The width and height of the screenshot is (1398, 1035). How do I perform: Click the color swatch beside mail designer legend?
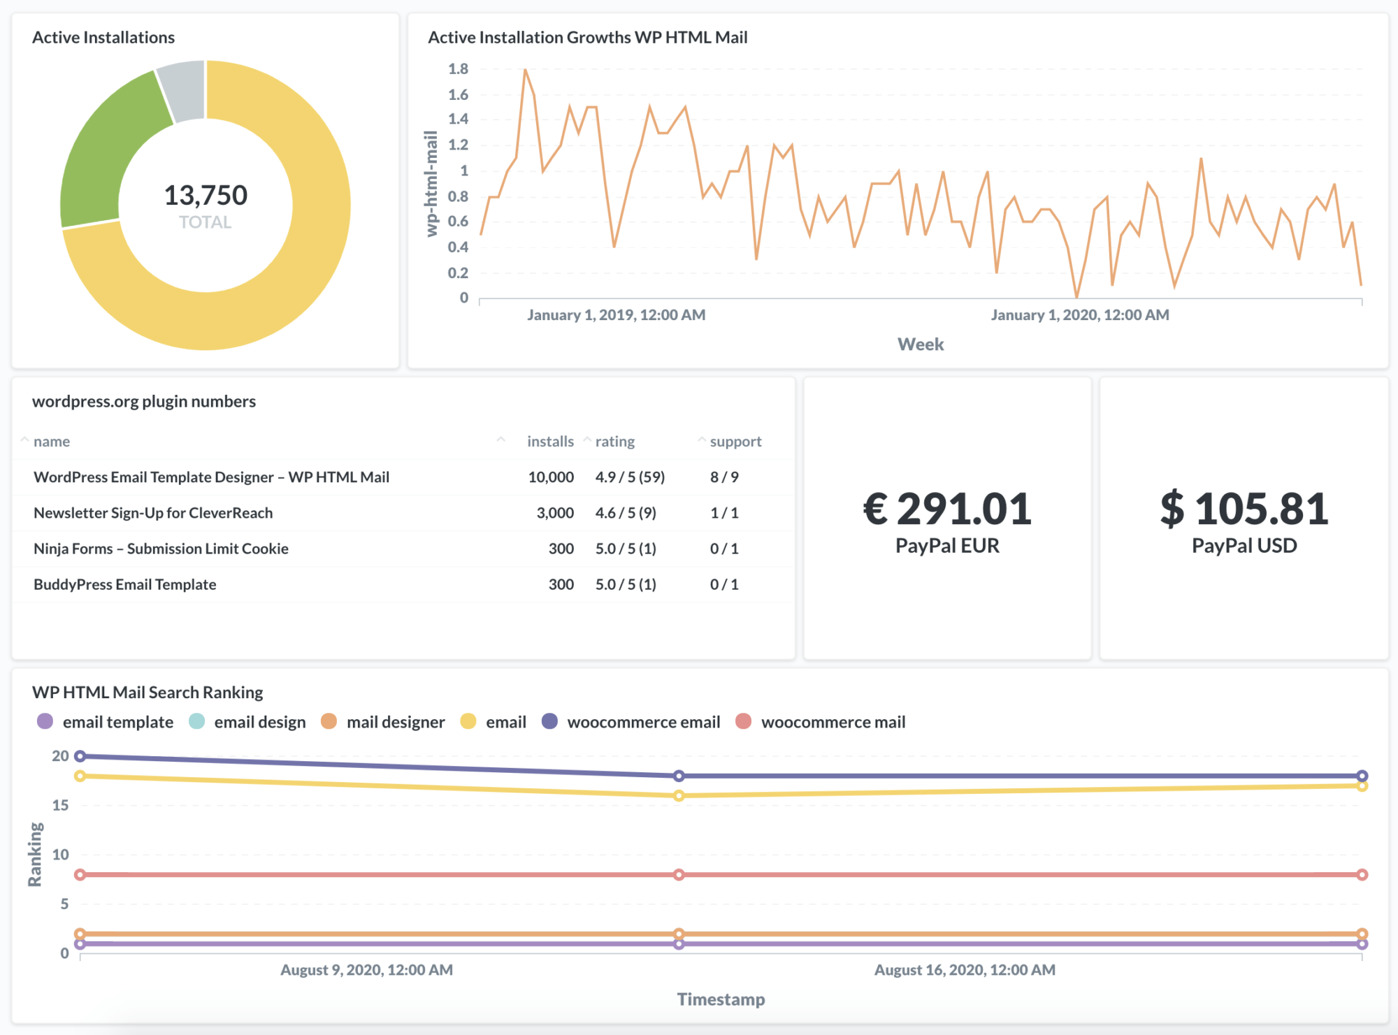pos(330,722)
